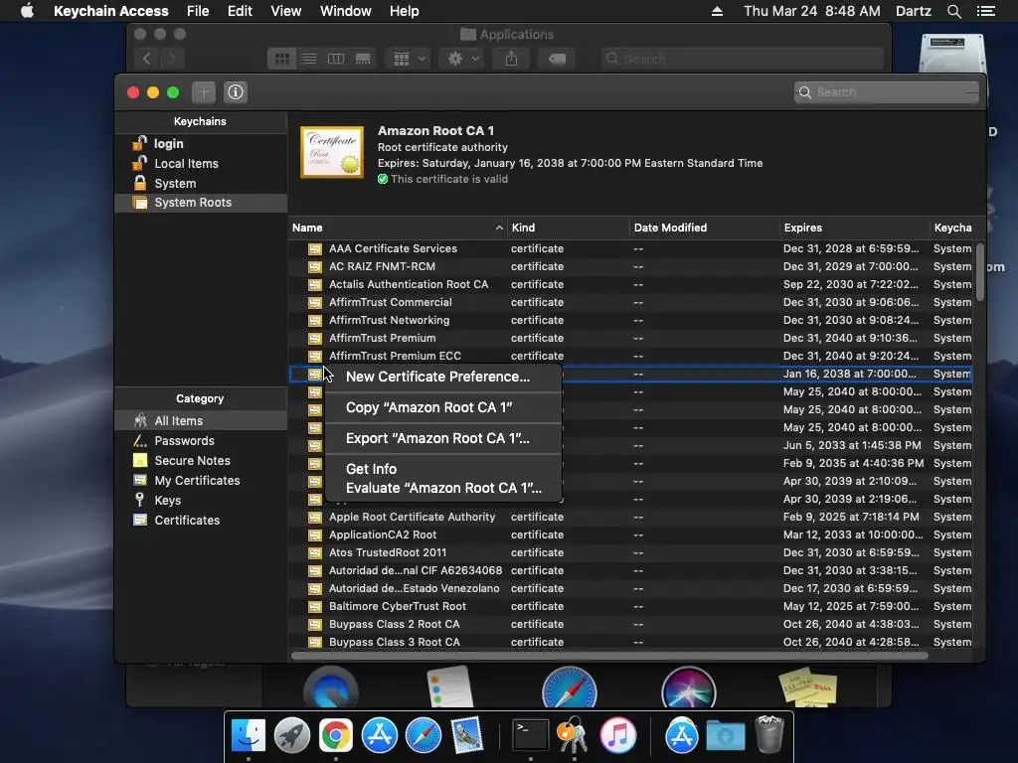Select System Roots keychain
1018x763 pixels.
201,203
